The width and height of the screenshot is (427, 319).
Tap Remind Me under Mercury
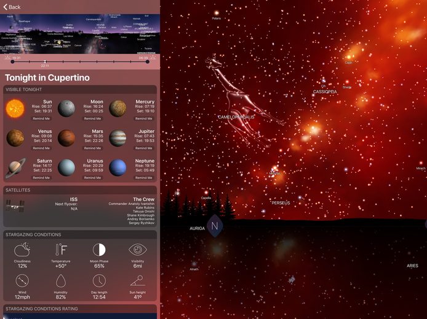(144, 118)
